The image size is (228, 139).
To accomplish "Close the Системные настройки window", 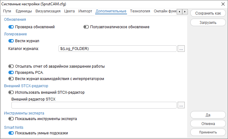I will [223, 4].
